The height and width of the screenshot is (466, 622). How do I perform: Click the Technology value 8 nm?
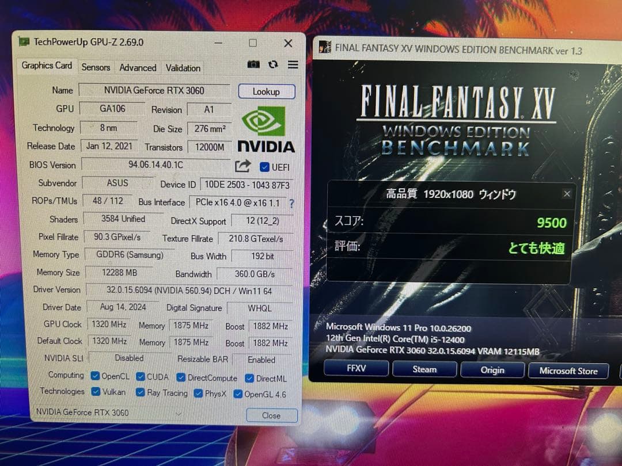(108, 128)
